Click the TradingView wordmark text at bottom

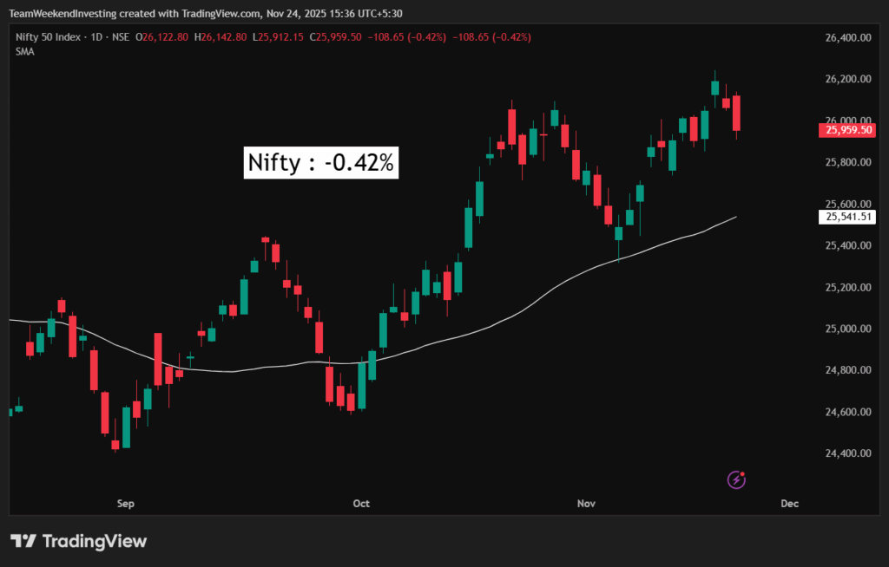pos(94,541)
